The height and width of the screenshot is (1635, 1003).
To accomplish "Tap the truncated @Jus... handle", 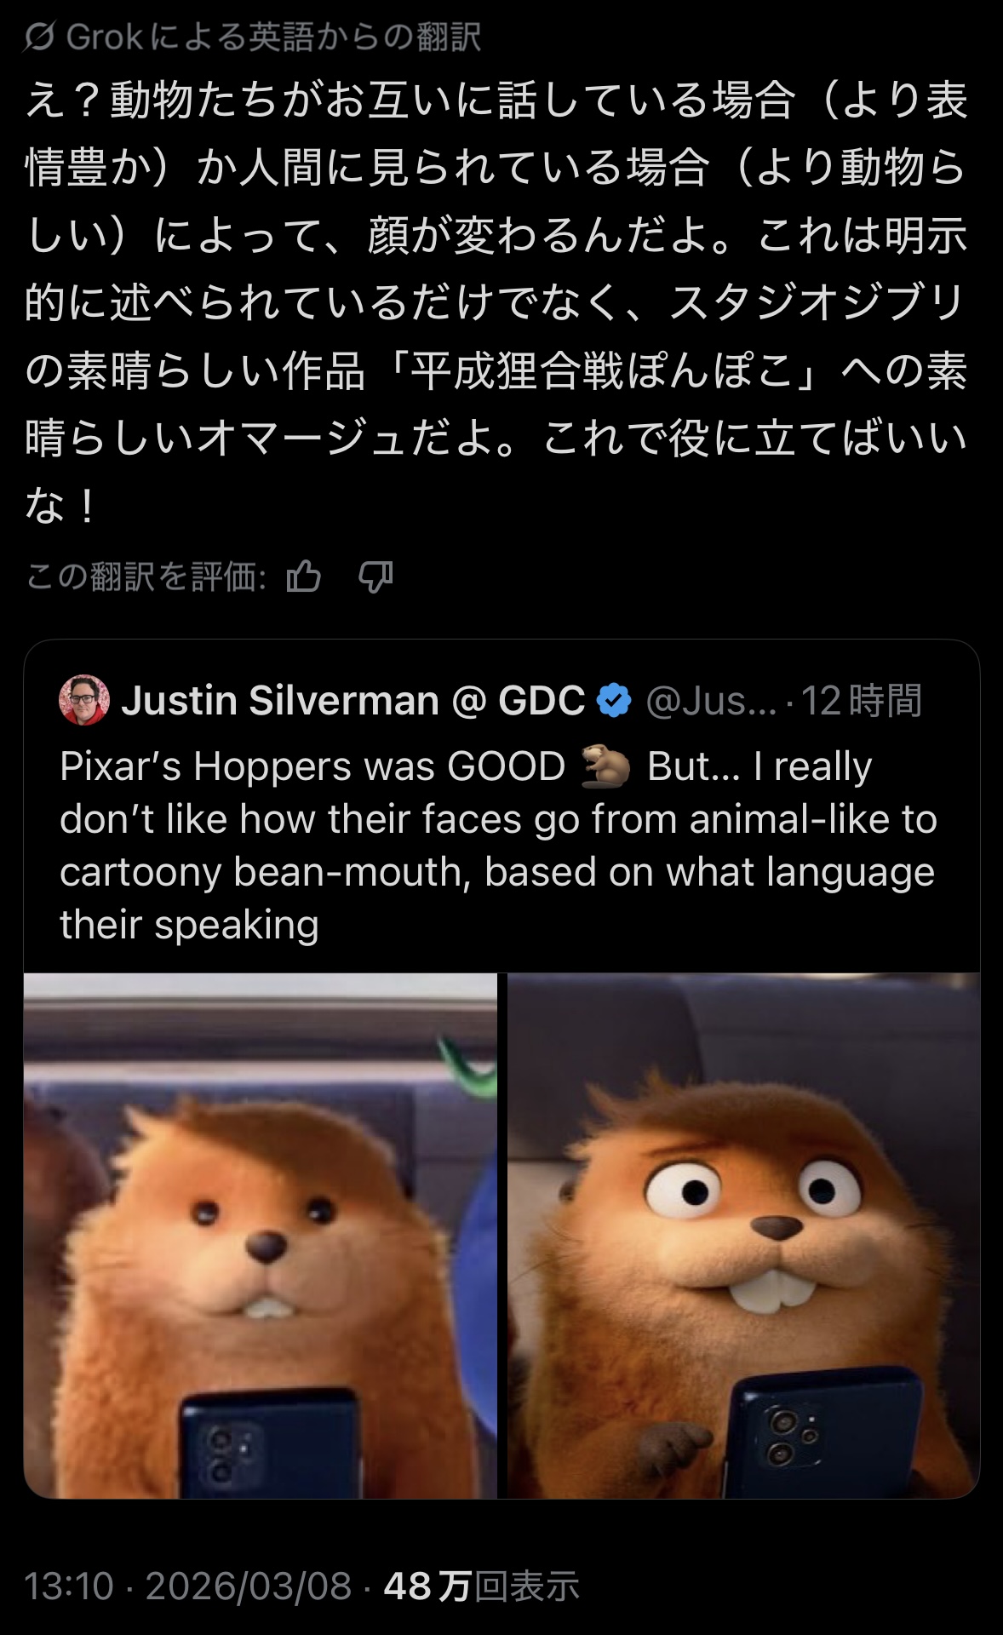I will tap(711, 701).
